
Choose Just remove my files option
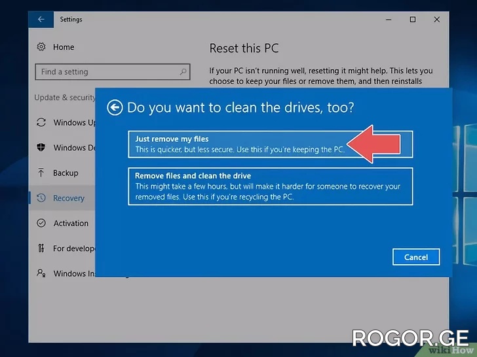click(x=271, y=144)
